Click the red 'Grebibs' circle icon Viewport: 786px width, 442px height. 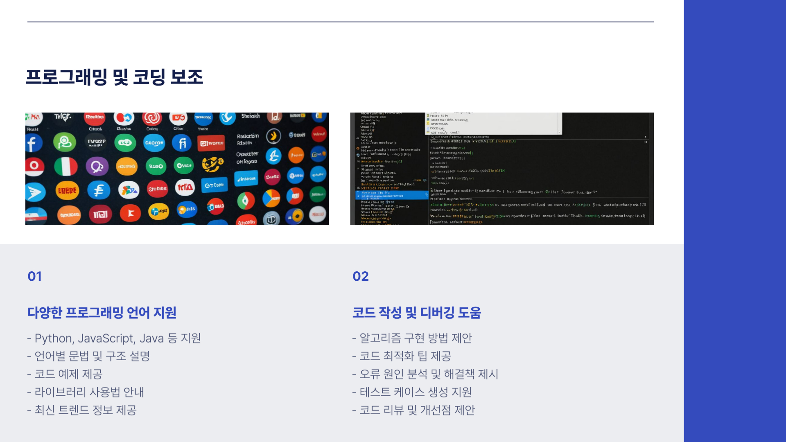[x=157, y=189]
